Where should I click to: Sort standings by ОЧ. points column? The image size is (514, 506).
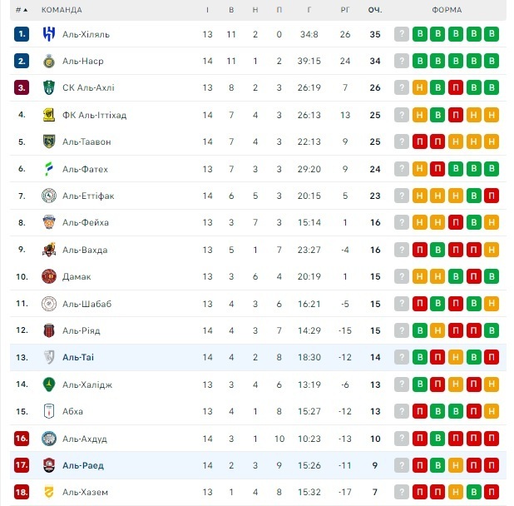[x=374, y=10]
